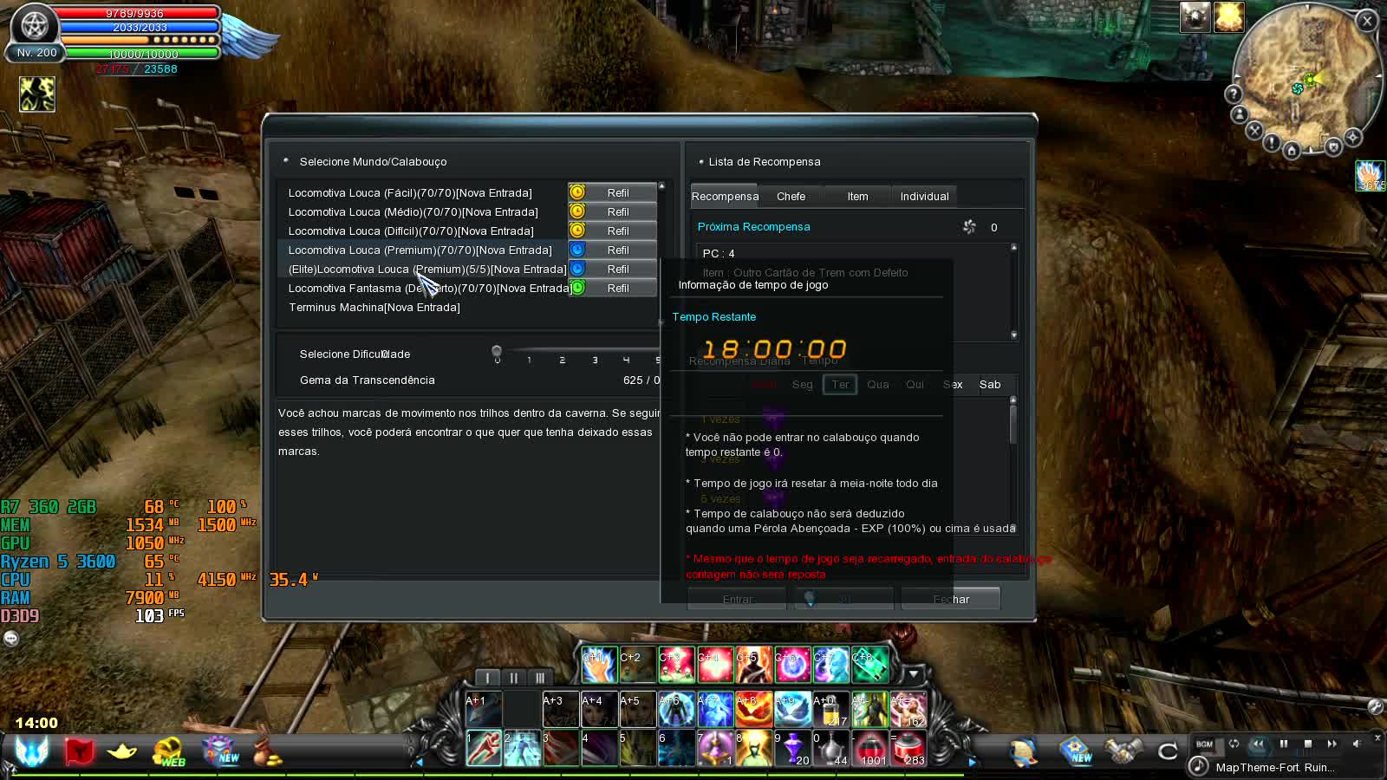This screenshot has width=1387, height=780.
Task: Click the yellow-green dancing figure buff icon
Action: pyautogui.click(x=37, y=94)
